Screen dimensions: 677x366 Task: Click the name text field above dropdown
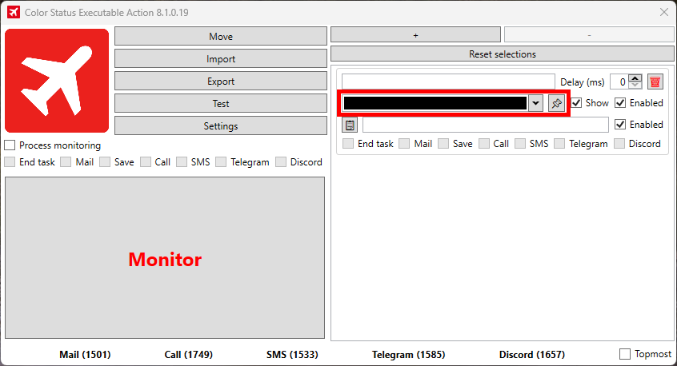pos(448,82)
